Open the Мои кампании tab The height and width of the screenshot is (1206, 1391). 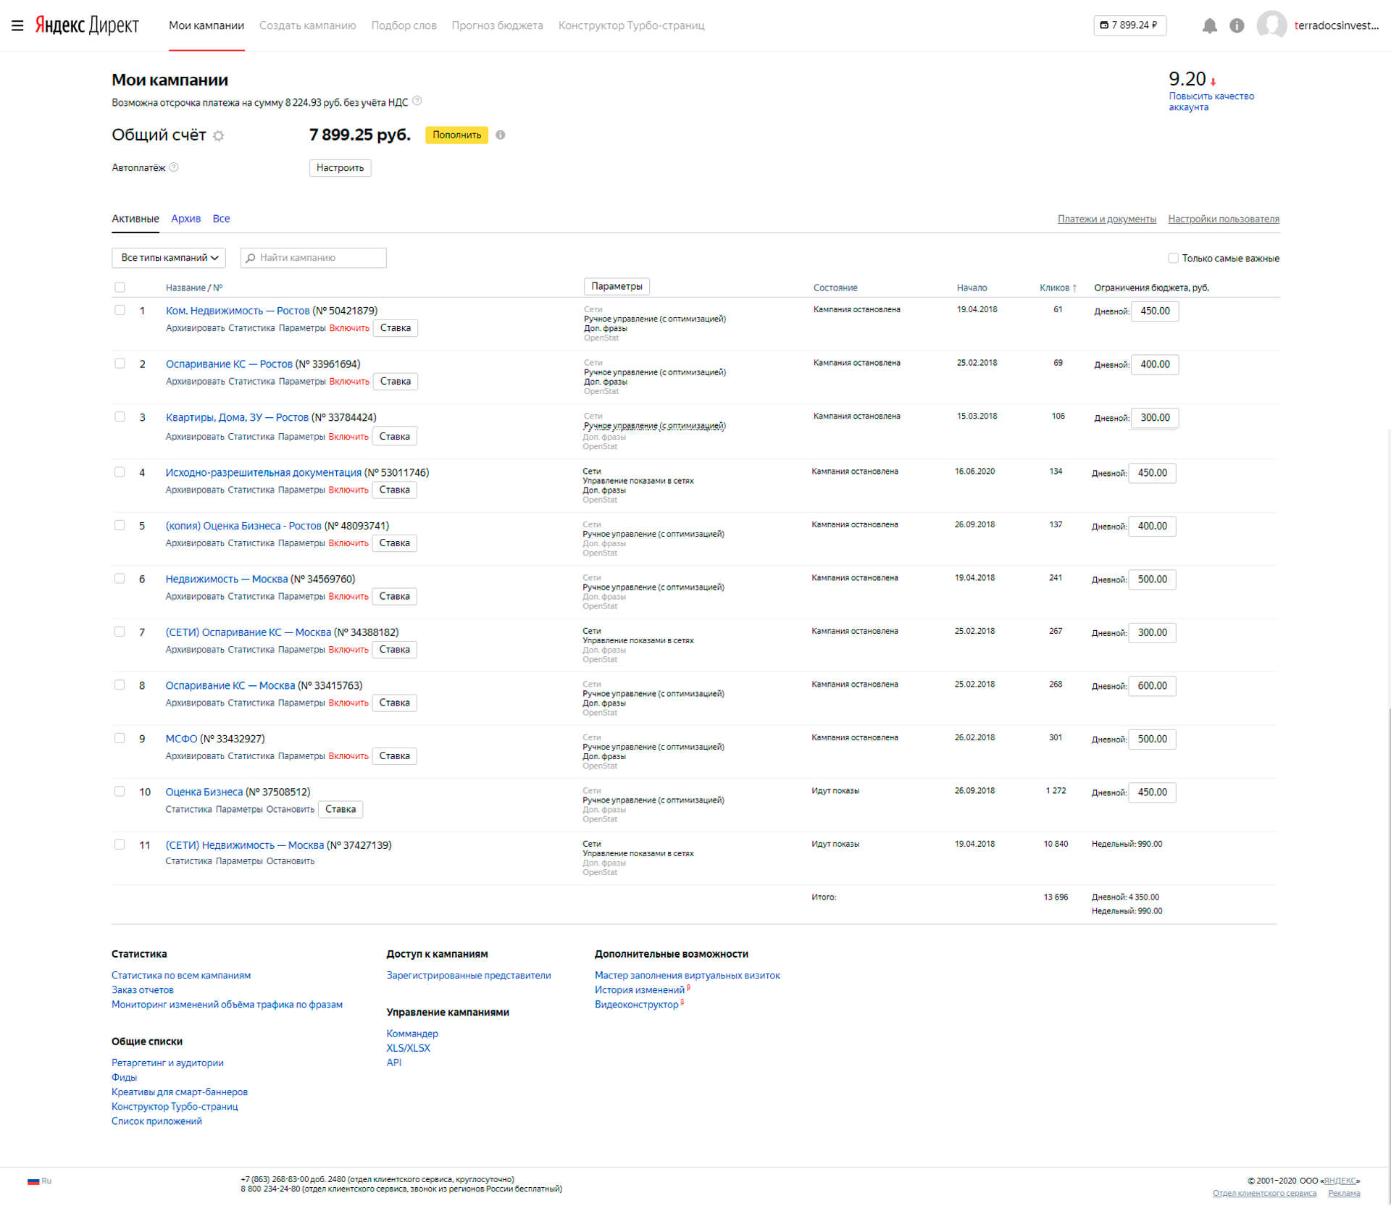point(206,25)
